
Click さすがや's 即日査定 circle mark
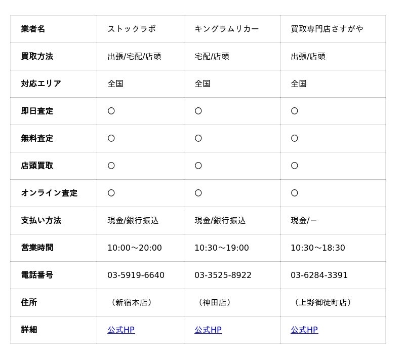point(295,111)
